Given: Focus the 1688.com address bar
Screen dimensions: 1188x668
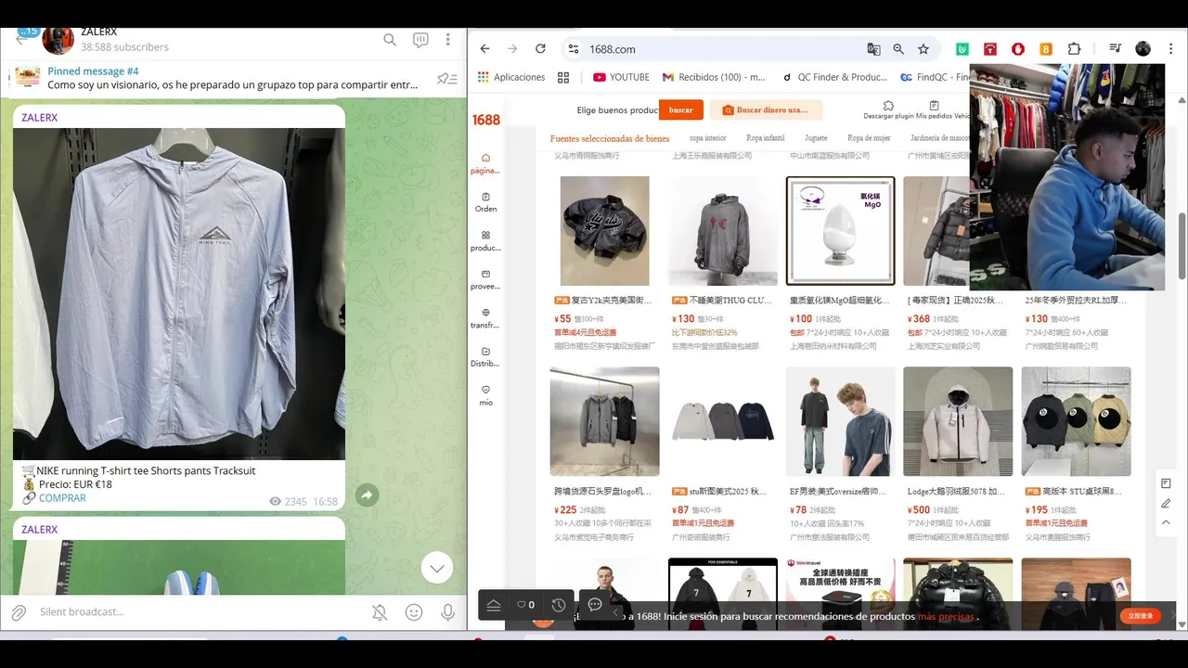Looking at the screenshot, I should click(x=724, y=49).
